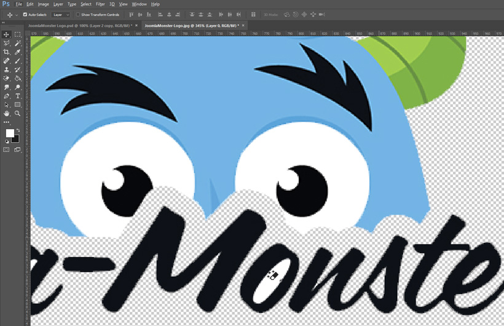504x326 pixels.
Task: Collapse the toolbox with the double-arrow
Action: pos(4,23)
